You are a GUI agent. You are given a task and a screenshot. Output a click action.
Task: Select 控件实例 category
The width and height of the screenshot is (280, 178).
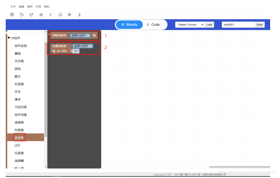21,46
